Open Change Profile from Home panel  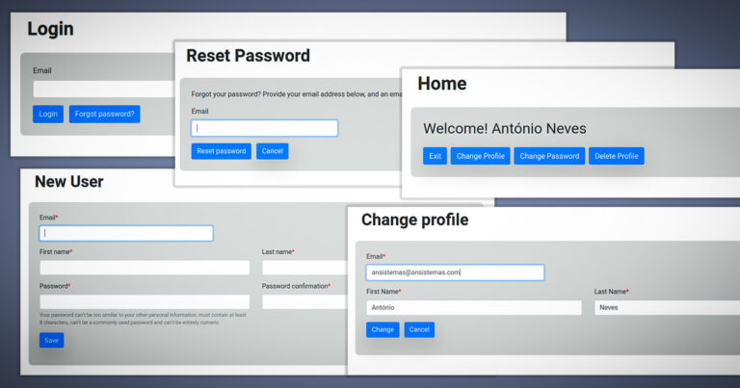(481, 156)
